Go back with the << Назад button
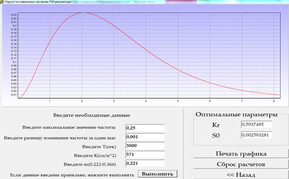This screenshot has height=179, width=289. [241, 175]
